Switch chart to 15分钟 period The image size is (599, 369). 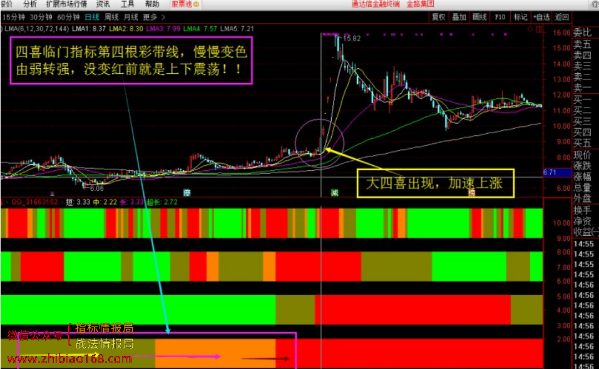point(14,17)
